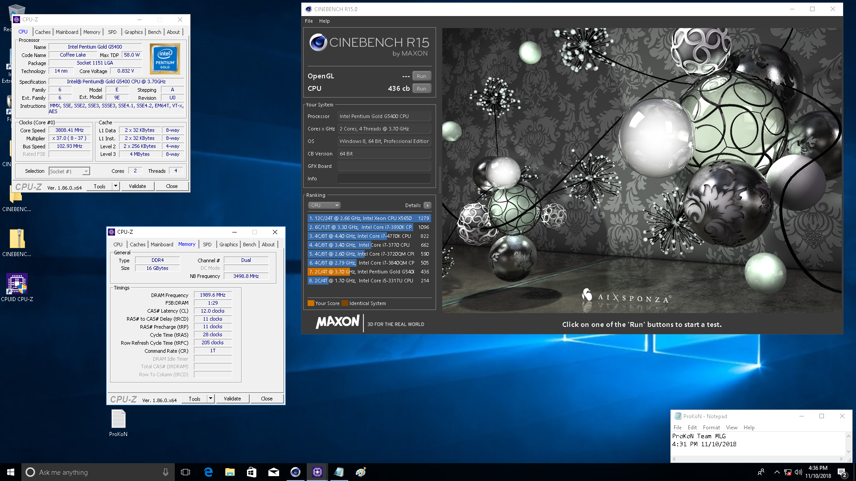856x481 pixels.
Task: Click the Tools button in top CPU-Z window
Action: (99, 186)
